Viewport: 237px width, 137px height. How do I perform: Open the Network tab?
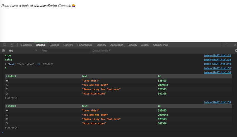click(x=68, y=45)
